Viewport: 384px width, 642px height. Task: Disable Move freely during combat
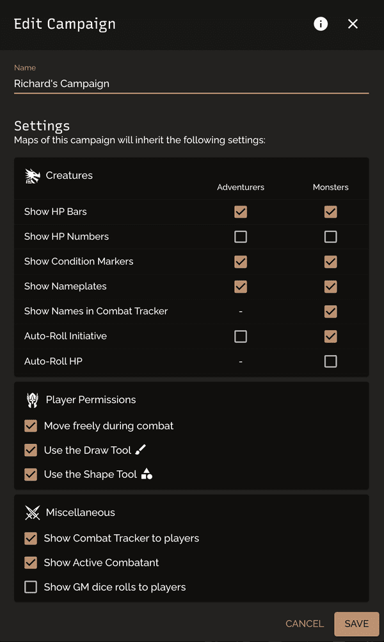[x=31, y=426]
